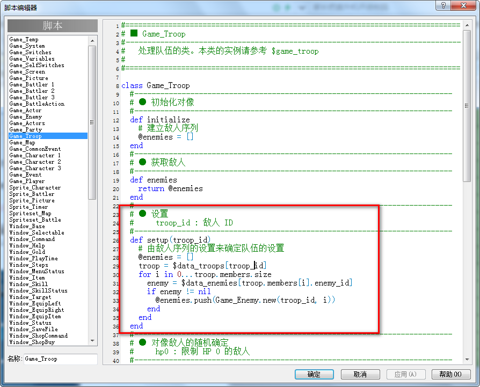
Task: Click the 名称 name input field
Action: 60,359
